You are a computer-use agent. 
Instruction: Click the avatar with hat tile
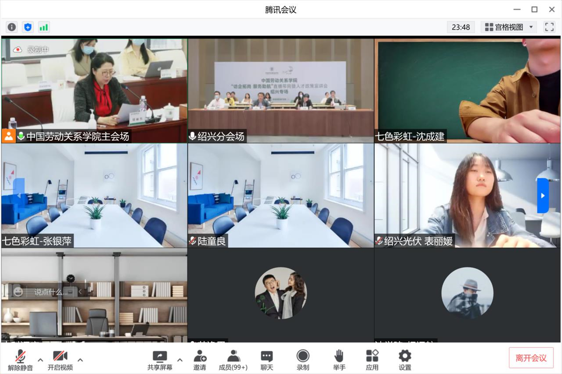point(467,293)
